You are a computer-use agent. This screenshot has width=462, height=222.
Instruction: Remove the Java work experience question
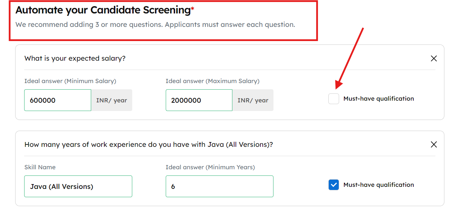coord(434,144)
